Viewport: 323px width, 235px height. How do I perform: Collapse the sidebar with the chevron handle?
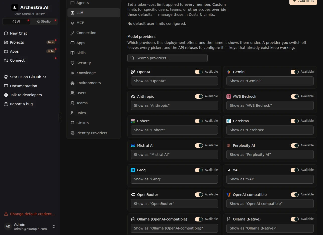click(x=60, y=117)
